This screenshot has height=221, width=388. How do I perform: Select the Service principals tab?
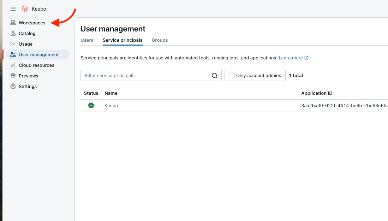[123, 40]
